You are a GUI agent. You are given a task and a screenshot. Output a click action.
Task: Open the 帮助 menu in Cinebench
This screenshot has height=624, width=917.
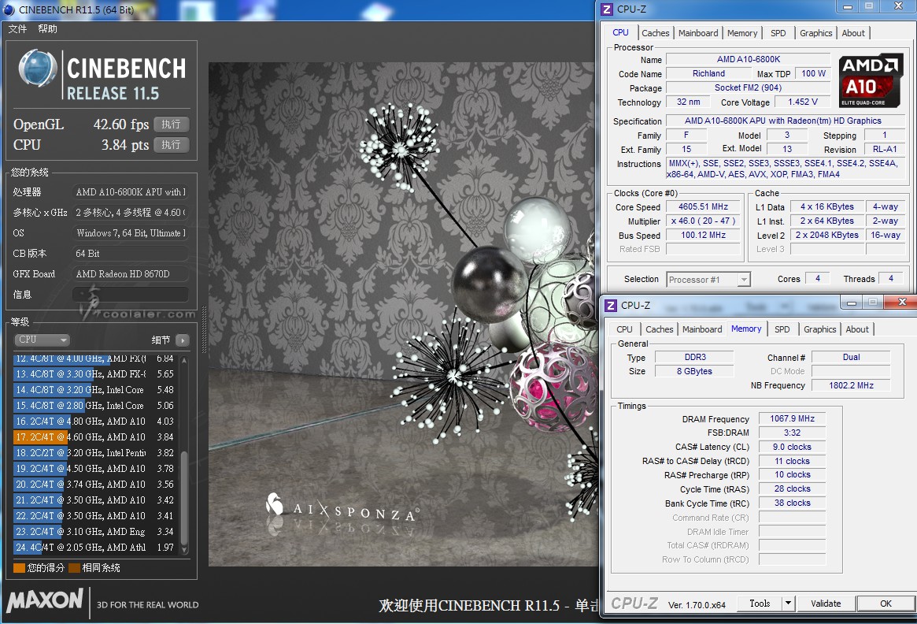tap(47, 28)
